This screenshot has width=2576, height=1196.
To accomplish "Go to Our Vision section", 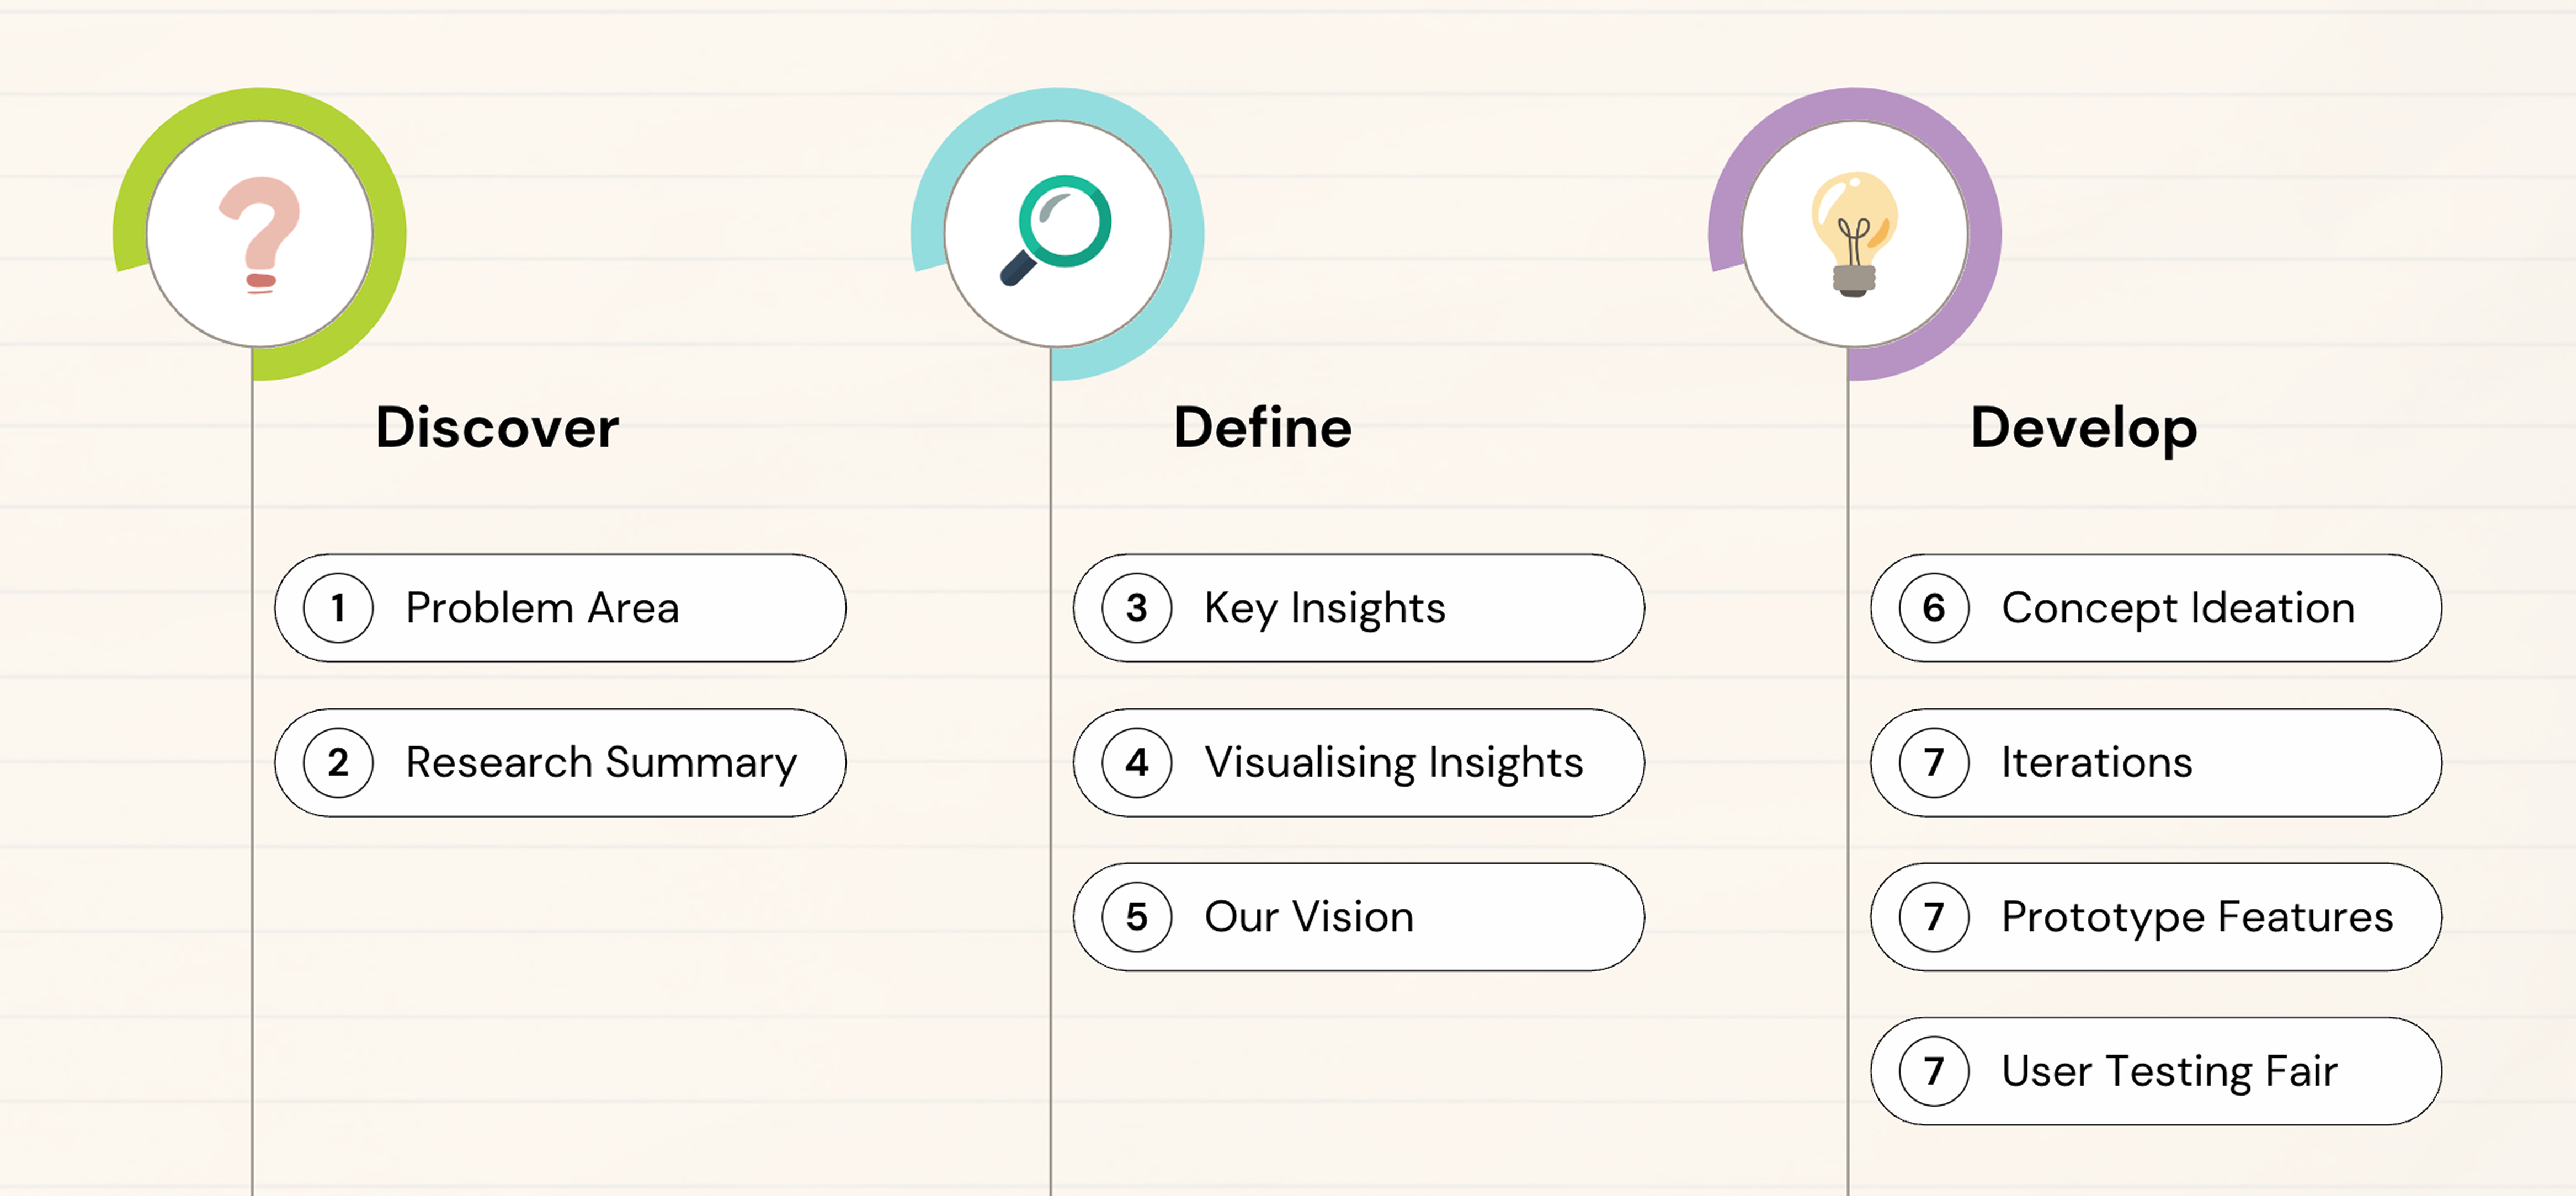I will tap(1359, 917).
